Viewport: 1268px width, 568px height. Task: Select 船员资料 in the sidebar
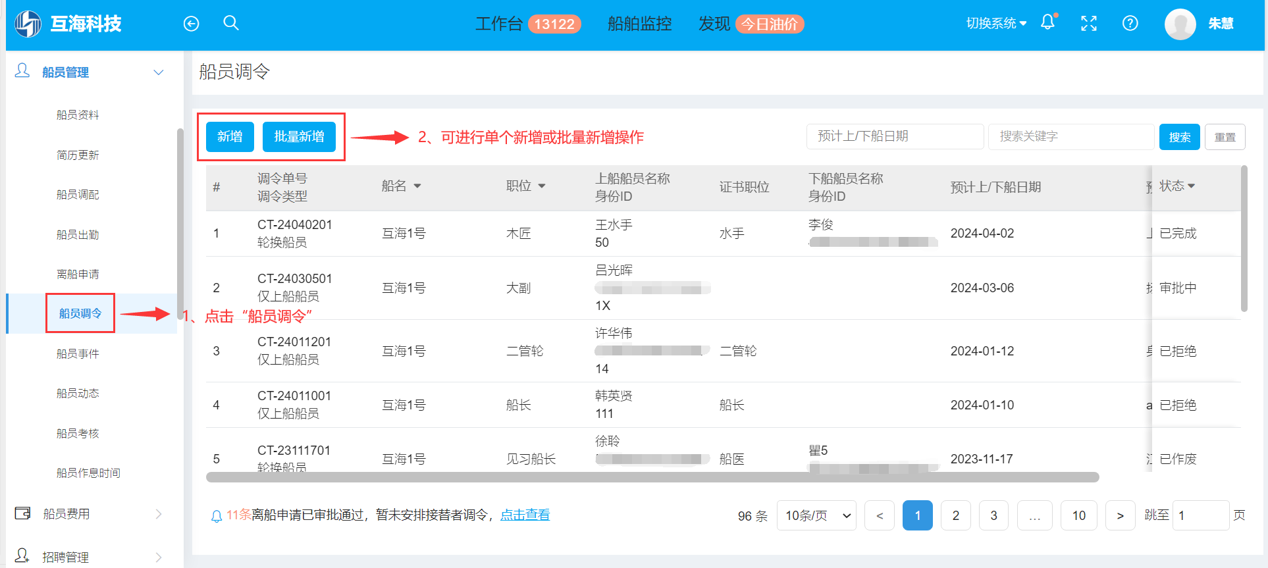78,115
